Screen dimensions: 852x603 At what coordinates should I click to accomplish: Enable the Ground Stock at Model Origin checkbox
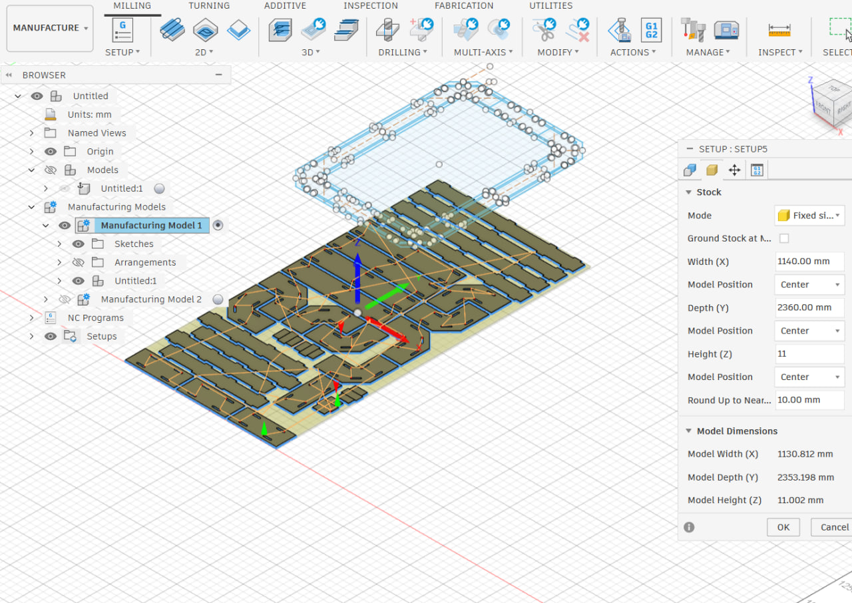784,238
